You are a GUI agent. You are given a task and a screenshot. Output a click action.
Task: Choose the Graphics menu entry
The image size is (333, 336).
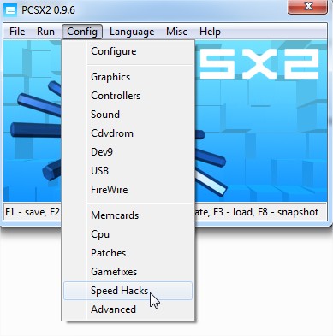[x=128, y=77]
